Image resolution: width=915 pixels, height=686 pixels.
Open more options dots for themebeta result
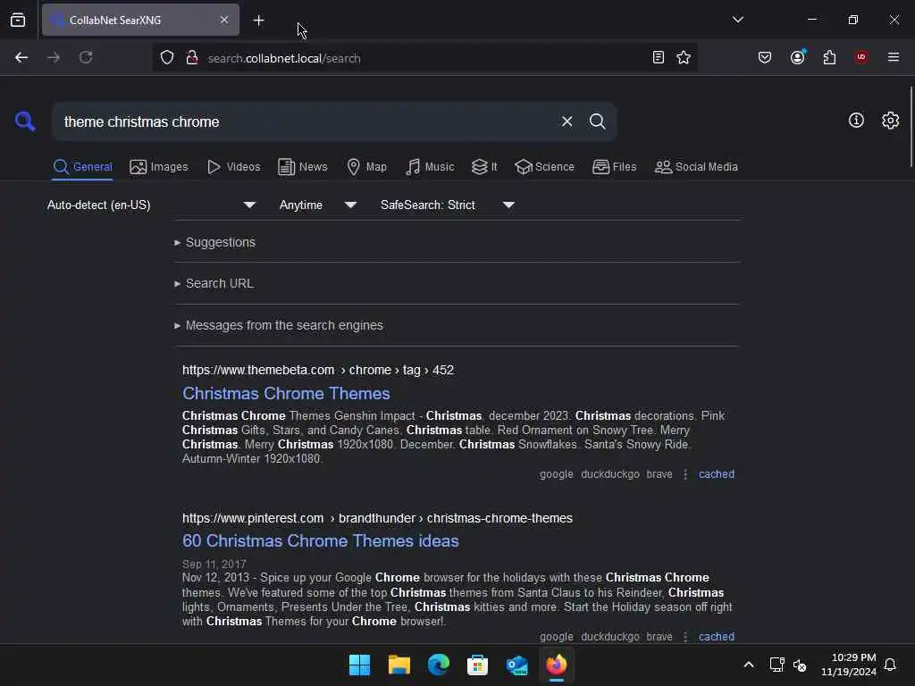click(x=685, y=475)
